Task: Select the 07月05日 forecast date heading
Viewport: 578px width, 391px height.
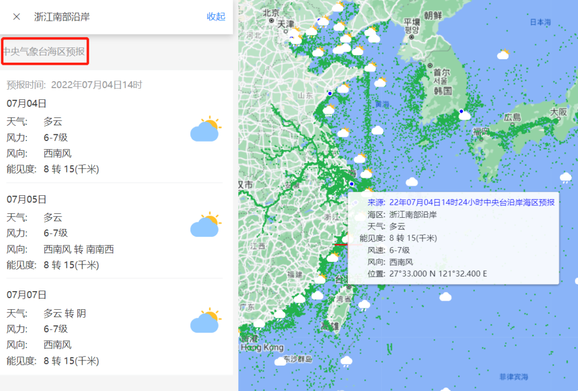Action: coord(27,199)
